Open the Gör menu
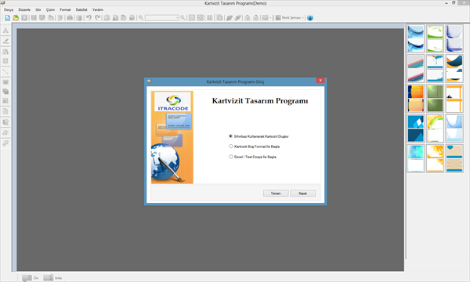 tap(38, 9)
